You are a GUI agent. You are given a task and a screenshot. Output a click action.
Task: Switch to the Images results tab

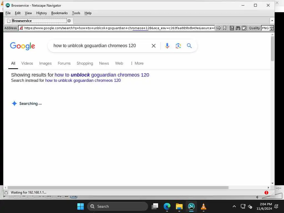pyautogui.click(x=45, y=63)
